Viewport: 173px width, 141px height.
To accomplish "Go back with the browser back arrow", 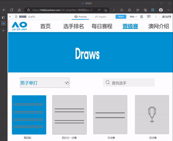I will coord(4,10).
